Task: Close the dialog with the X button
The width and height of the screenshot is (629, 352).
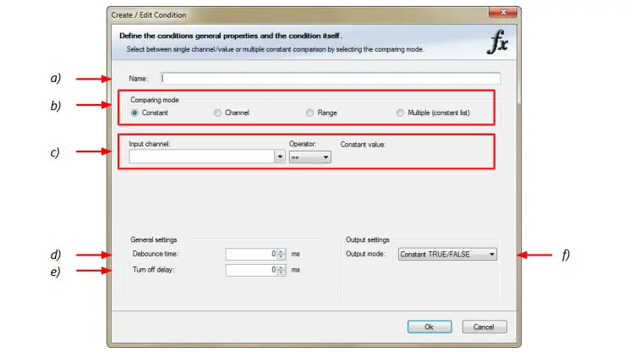Action: 503,13
